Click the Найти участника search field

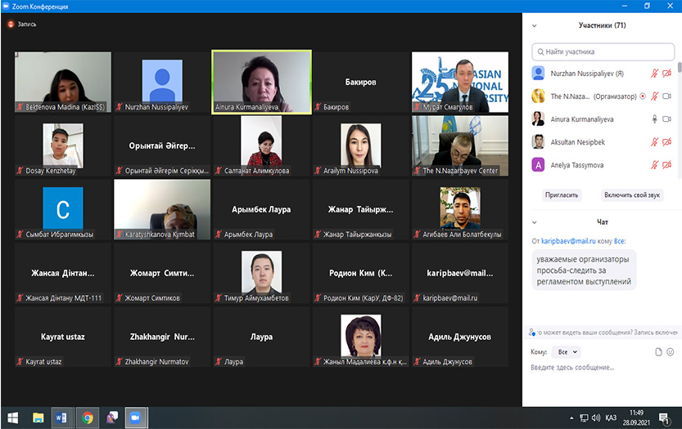pos(602,51)
